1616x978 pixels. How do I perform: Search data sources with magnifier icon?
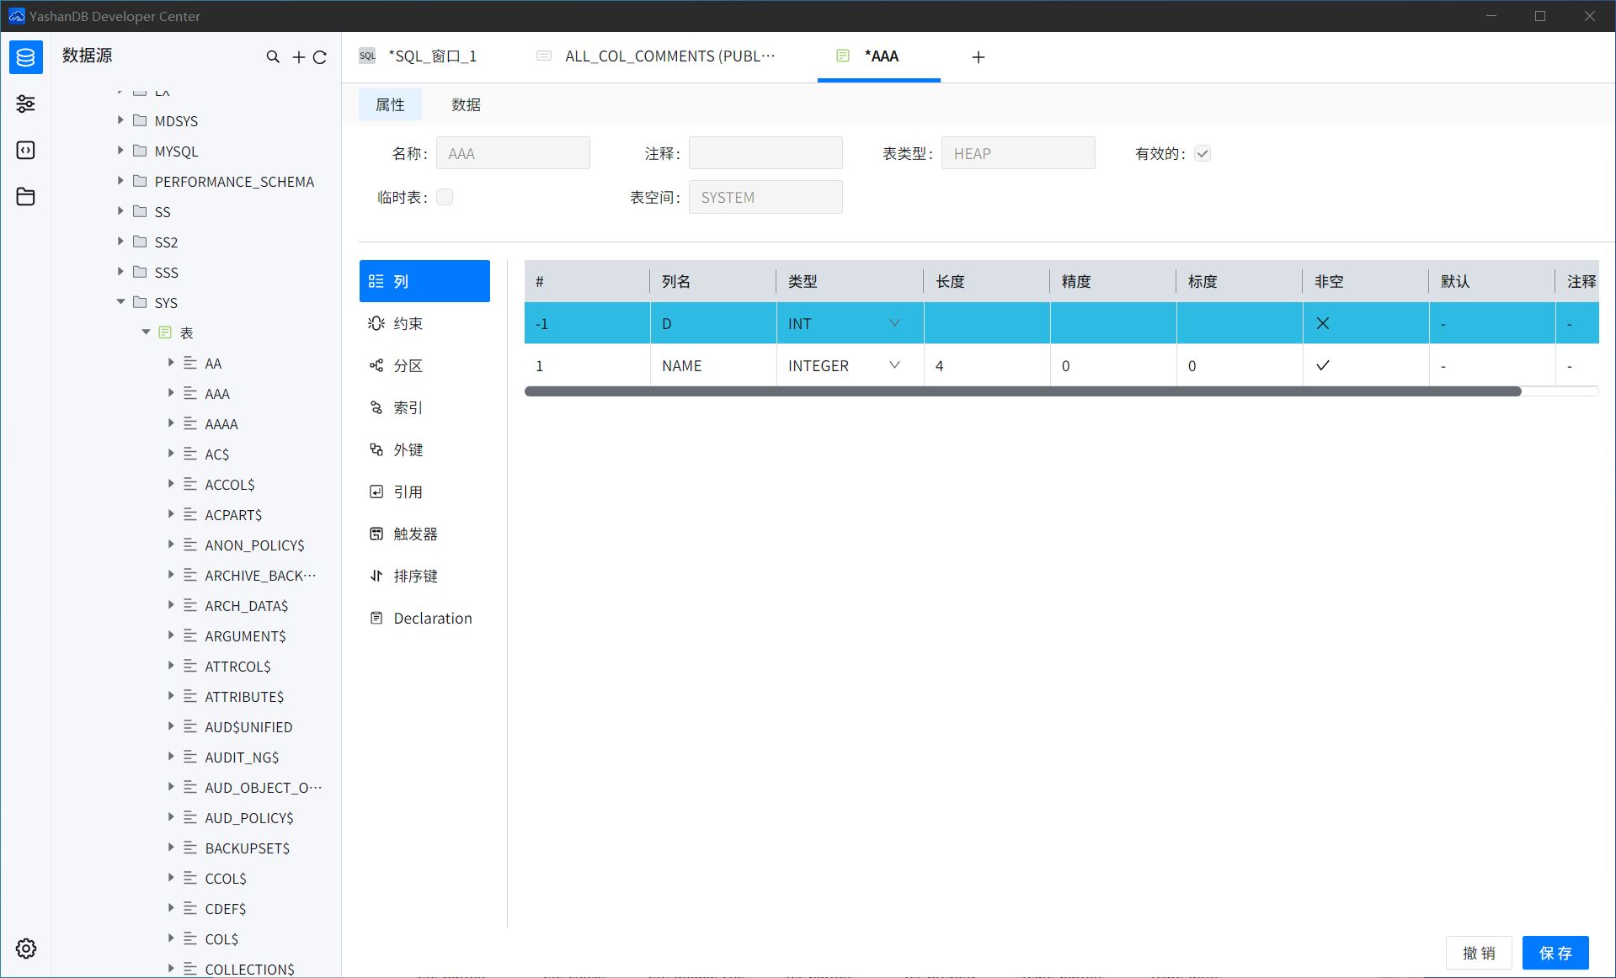click(x=273, y=56)
